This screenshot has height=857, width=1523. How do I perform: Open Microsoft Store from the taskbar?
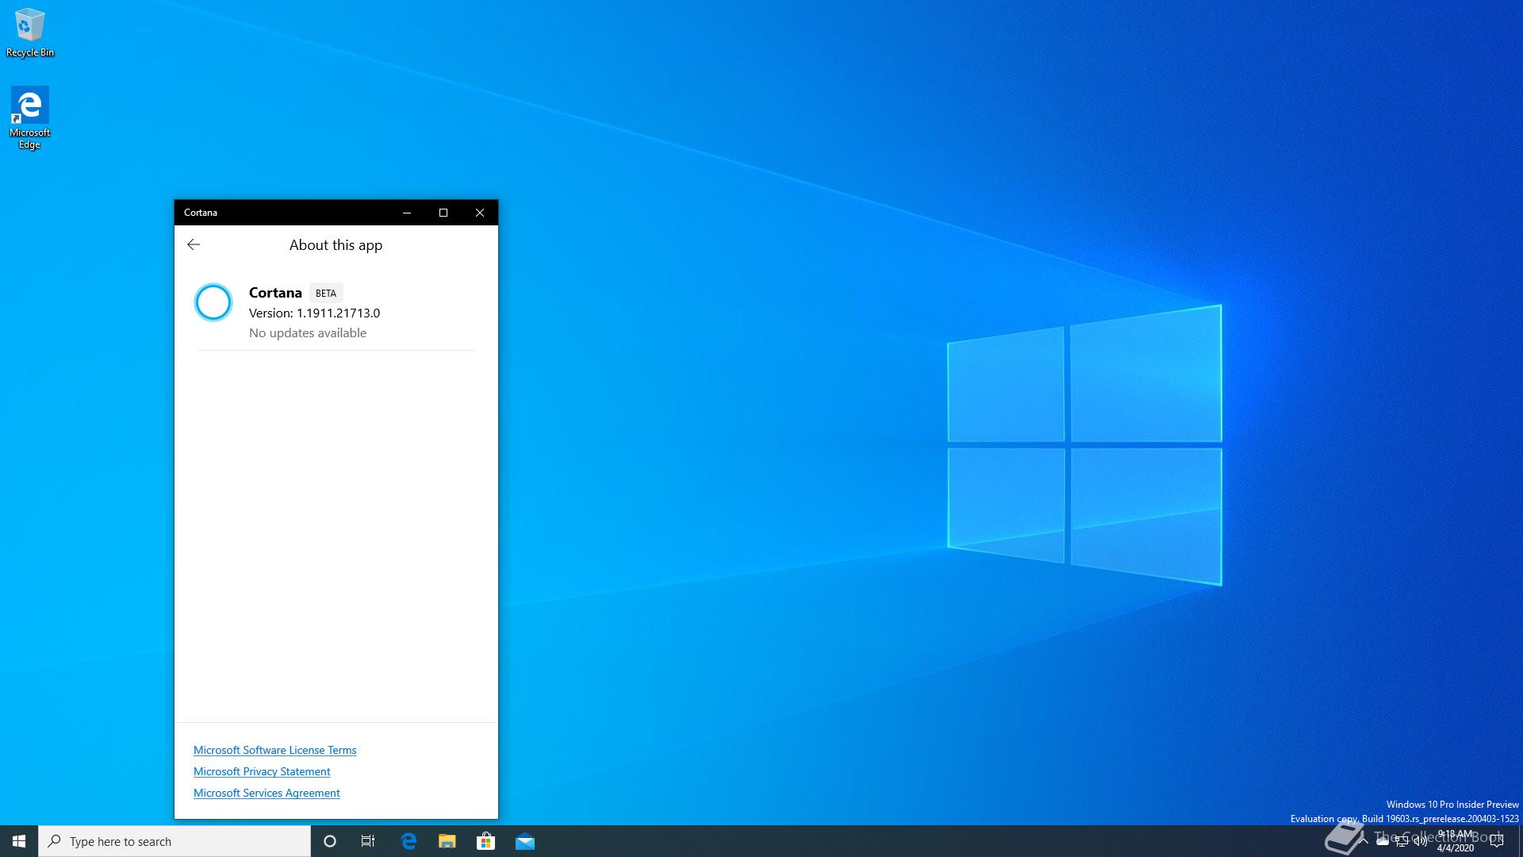click(x=485, y=841)
